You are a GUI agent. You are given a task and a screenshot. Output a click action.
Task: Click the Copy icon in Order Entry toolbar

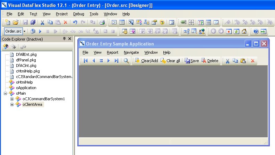click(235, 61)
